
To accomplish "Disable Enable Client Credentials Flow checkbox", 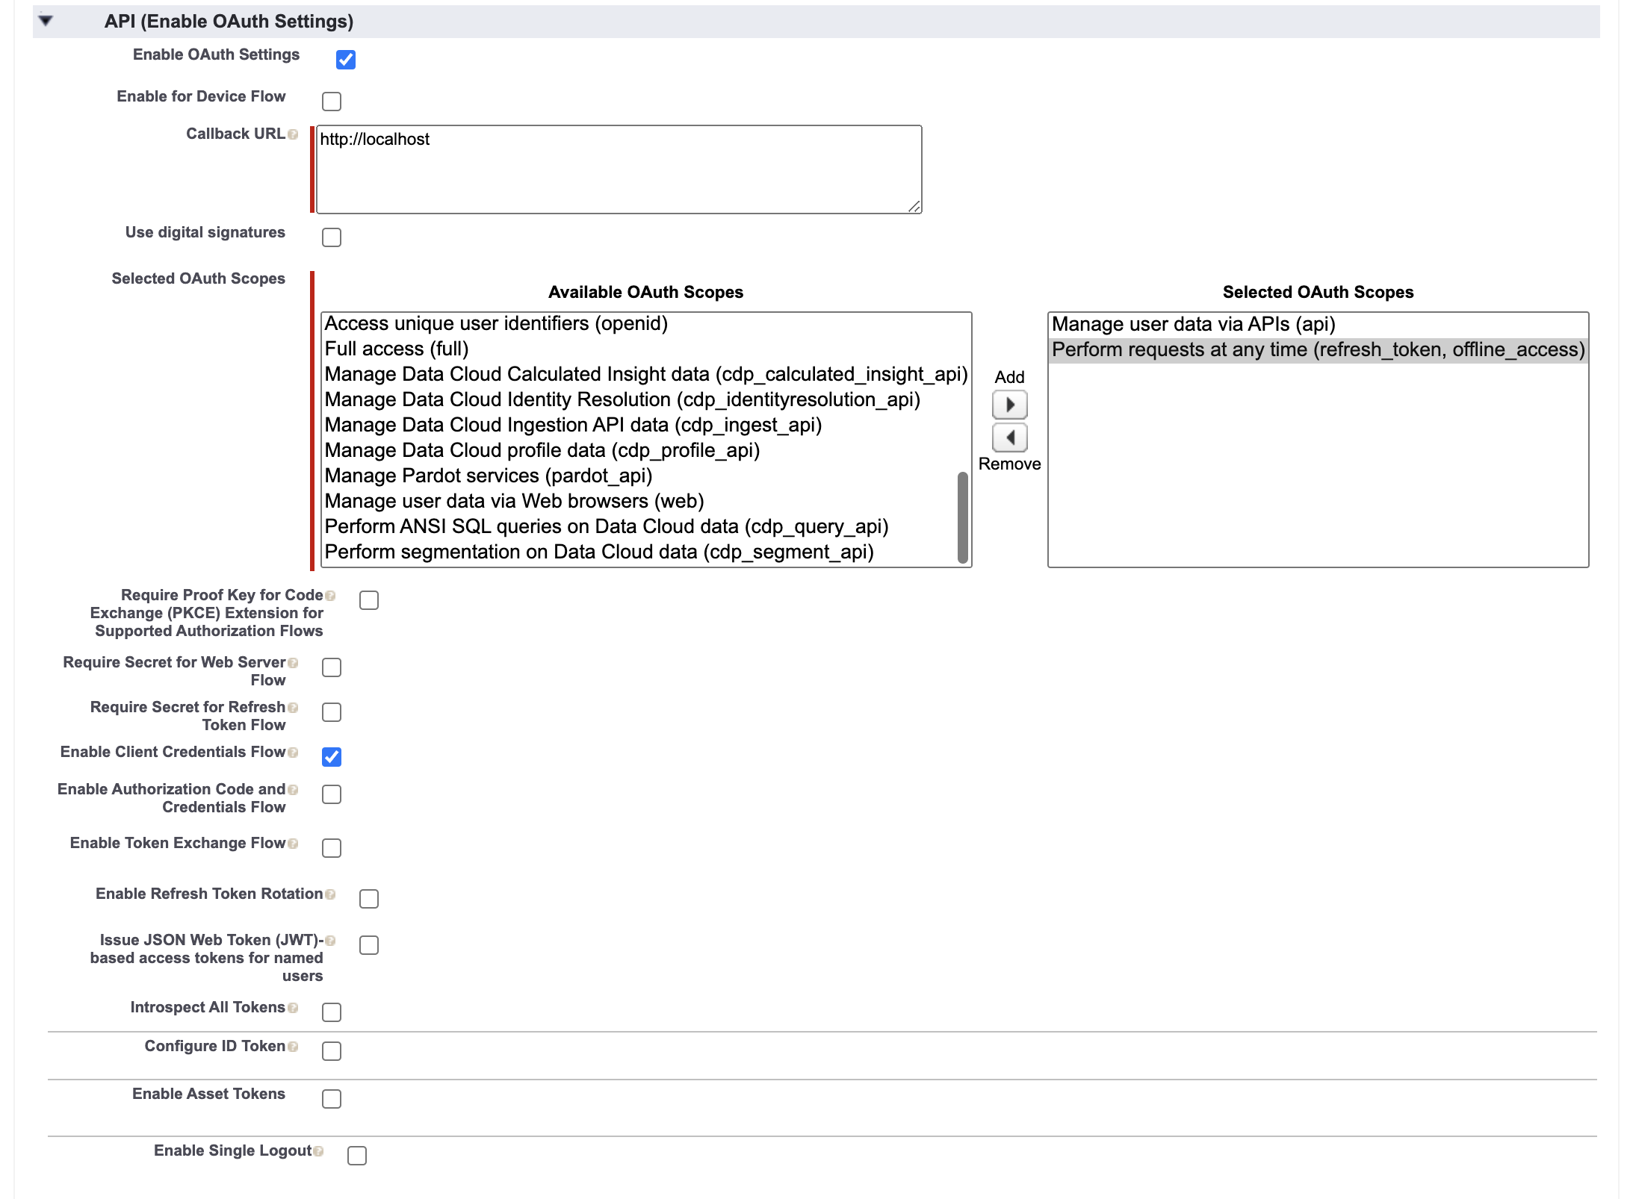I will [331, 757].
